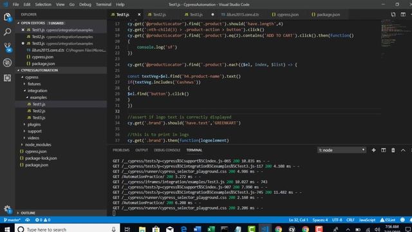Close the Test1.js editor tab
The image size is (412, 232).
click(x=139, y=14)
